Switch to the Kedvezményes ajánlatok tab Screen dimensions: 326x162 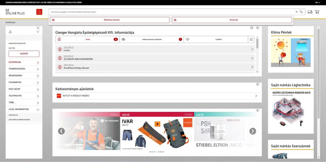click(x=152, y=39)
